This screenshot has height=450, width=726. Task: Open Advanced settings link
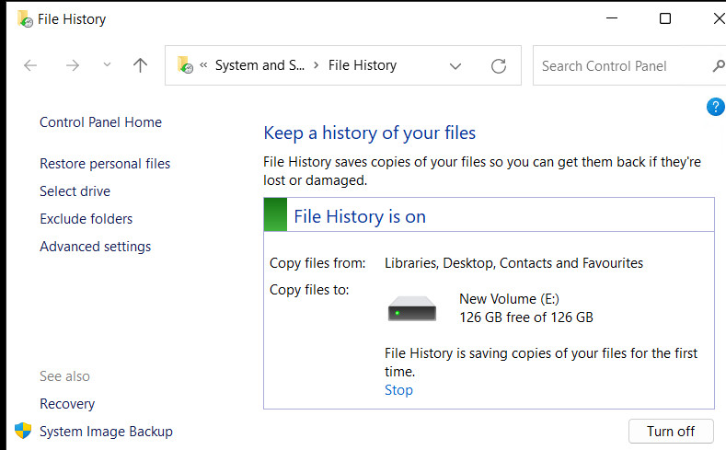pos(95,247)
